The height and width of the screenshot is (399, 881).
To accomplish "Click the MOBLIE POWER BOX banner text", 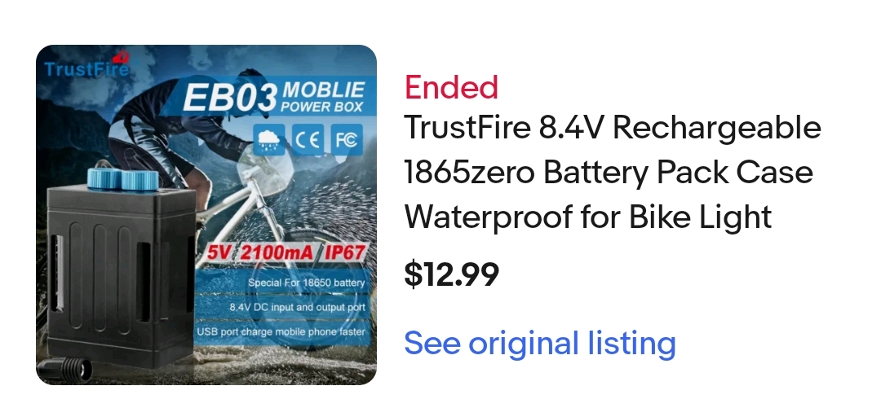I will click(x=323, y=98).
